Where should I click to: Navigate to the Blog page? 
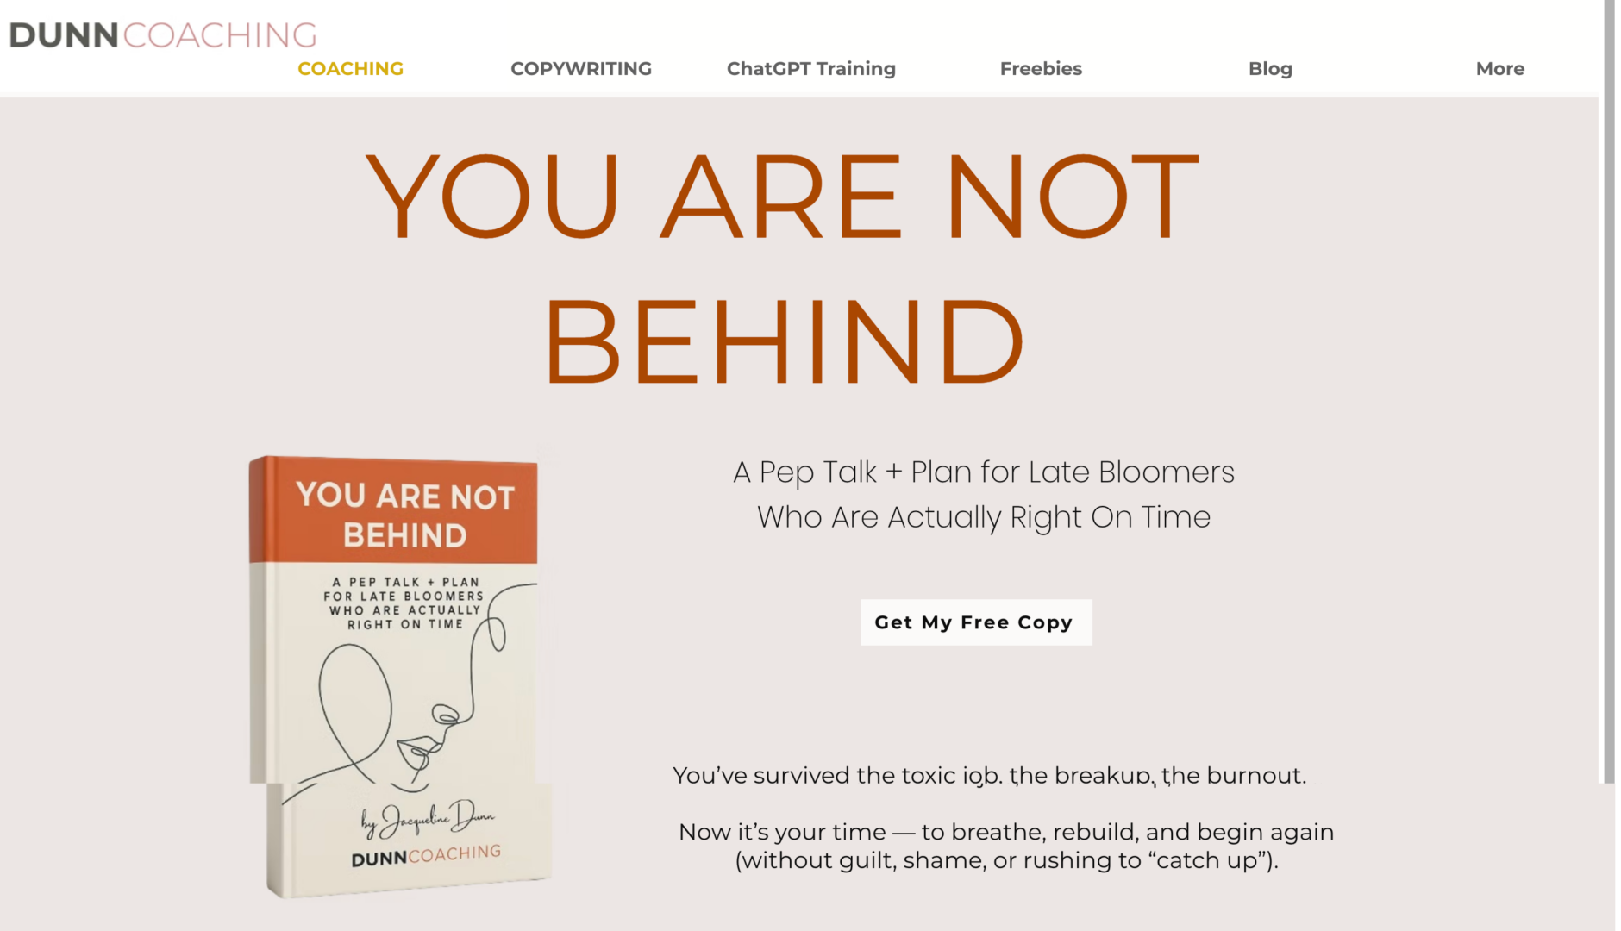1270,69
